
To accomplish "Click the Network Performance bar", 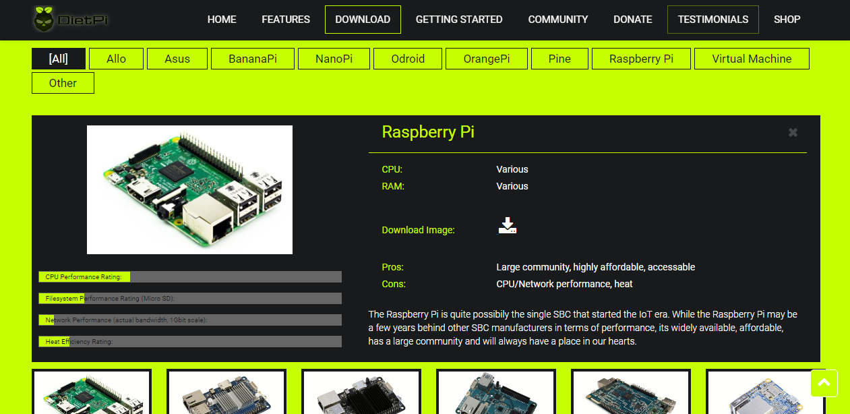I will (190, 320).
